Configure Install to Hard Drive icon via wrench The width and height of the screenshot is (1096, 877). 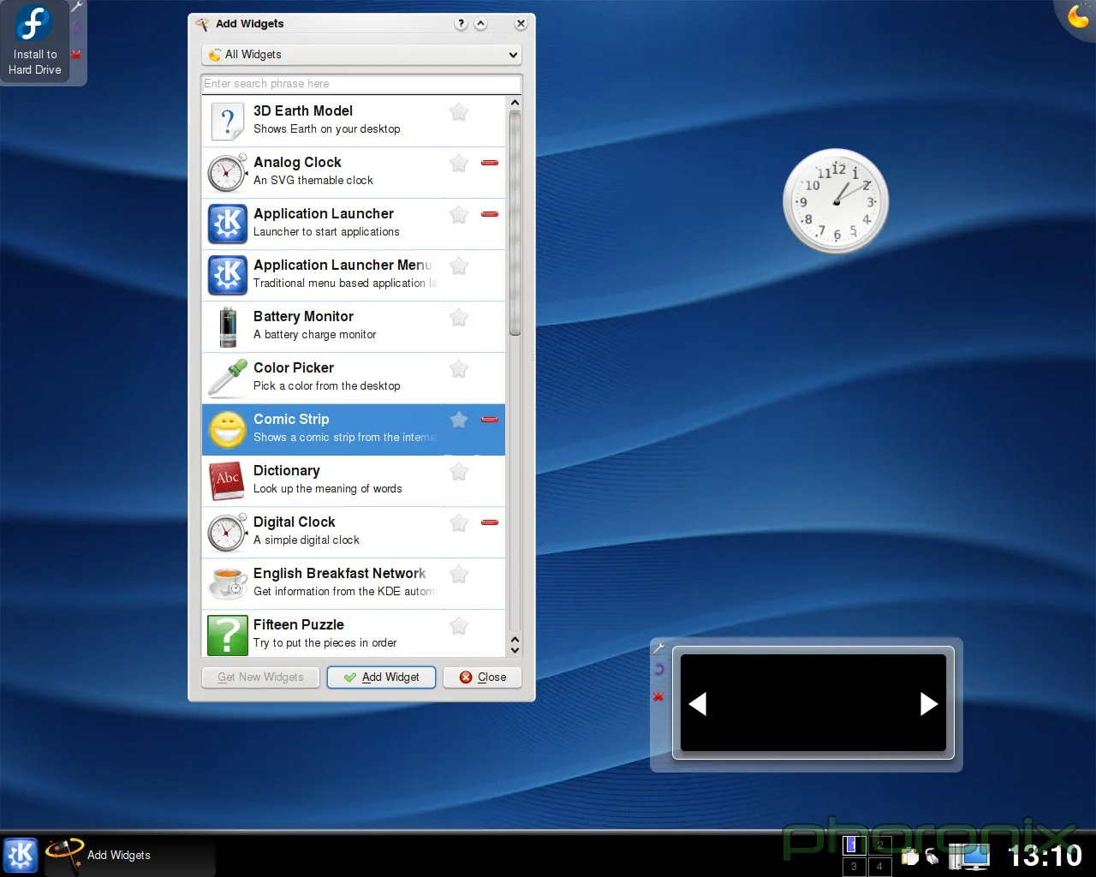point(76,7)
